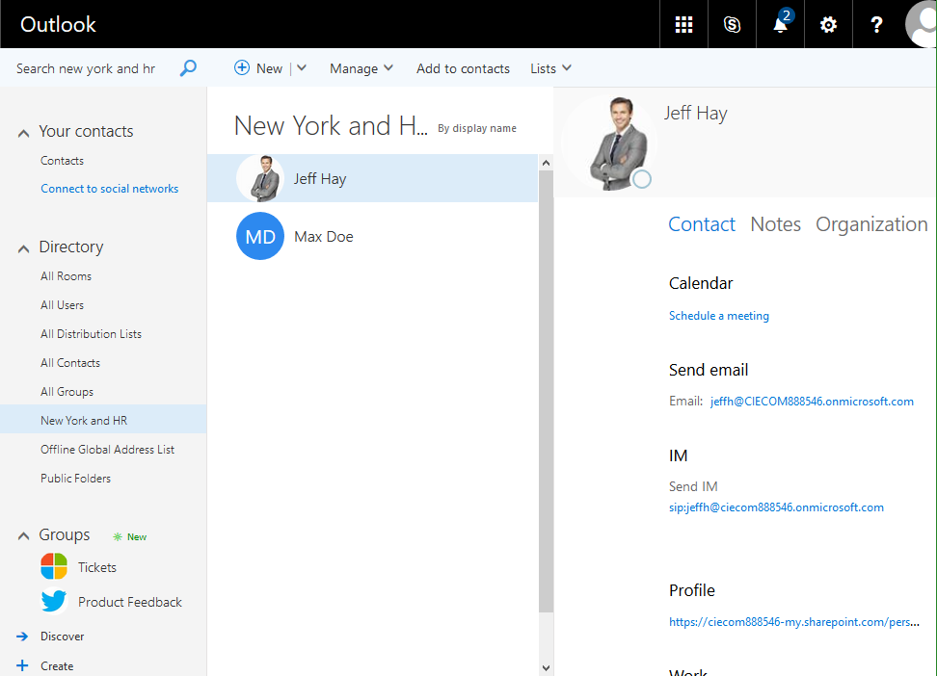
Task: Open Help with the question mark icon
Action: click(x=876, y=24)
